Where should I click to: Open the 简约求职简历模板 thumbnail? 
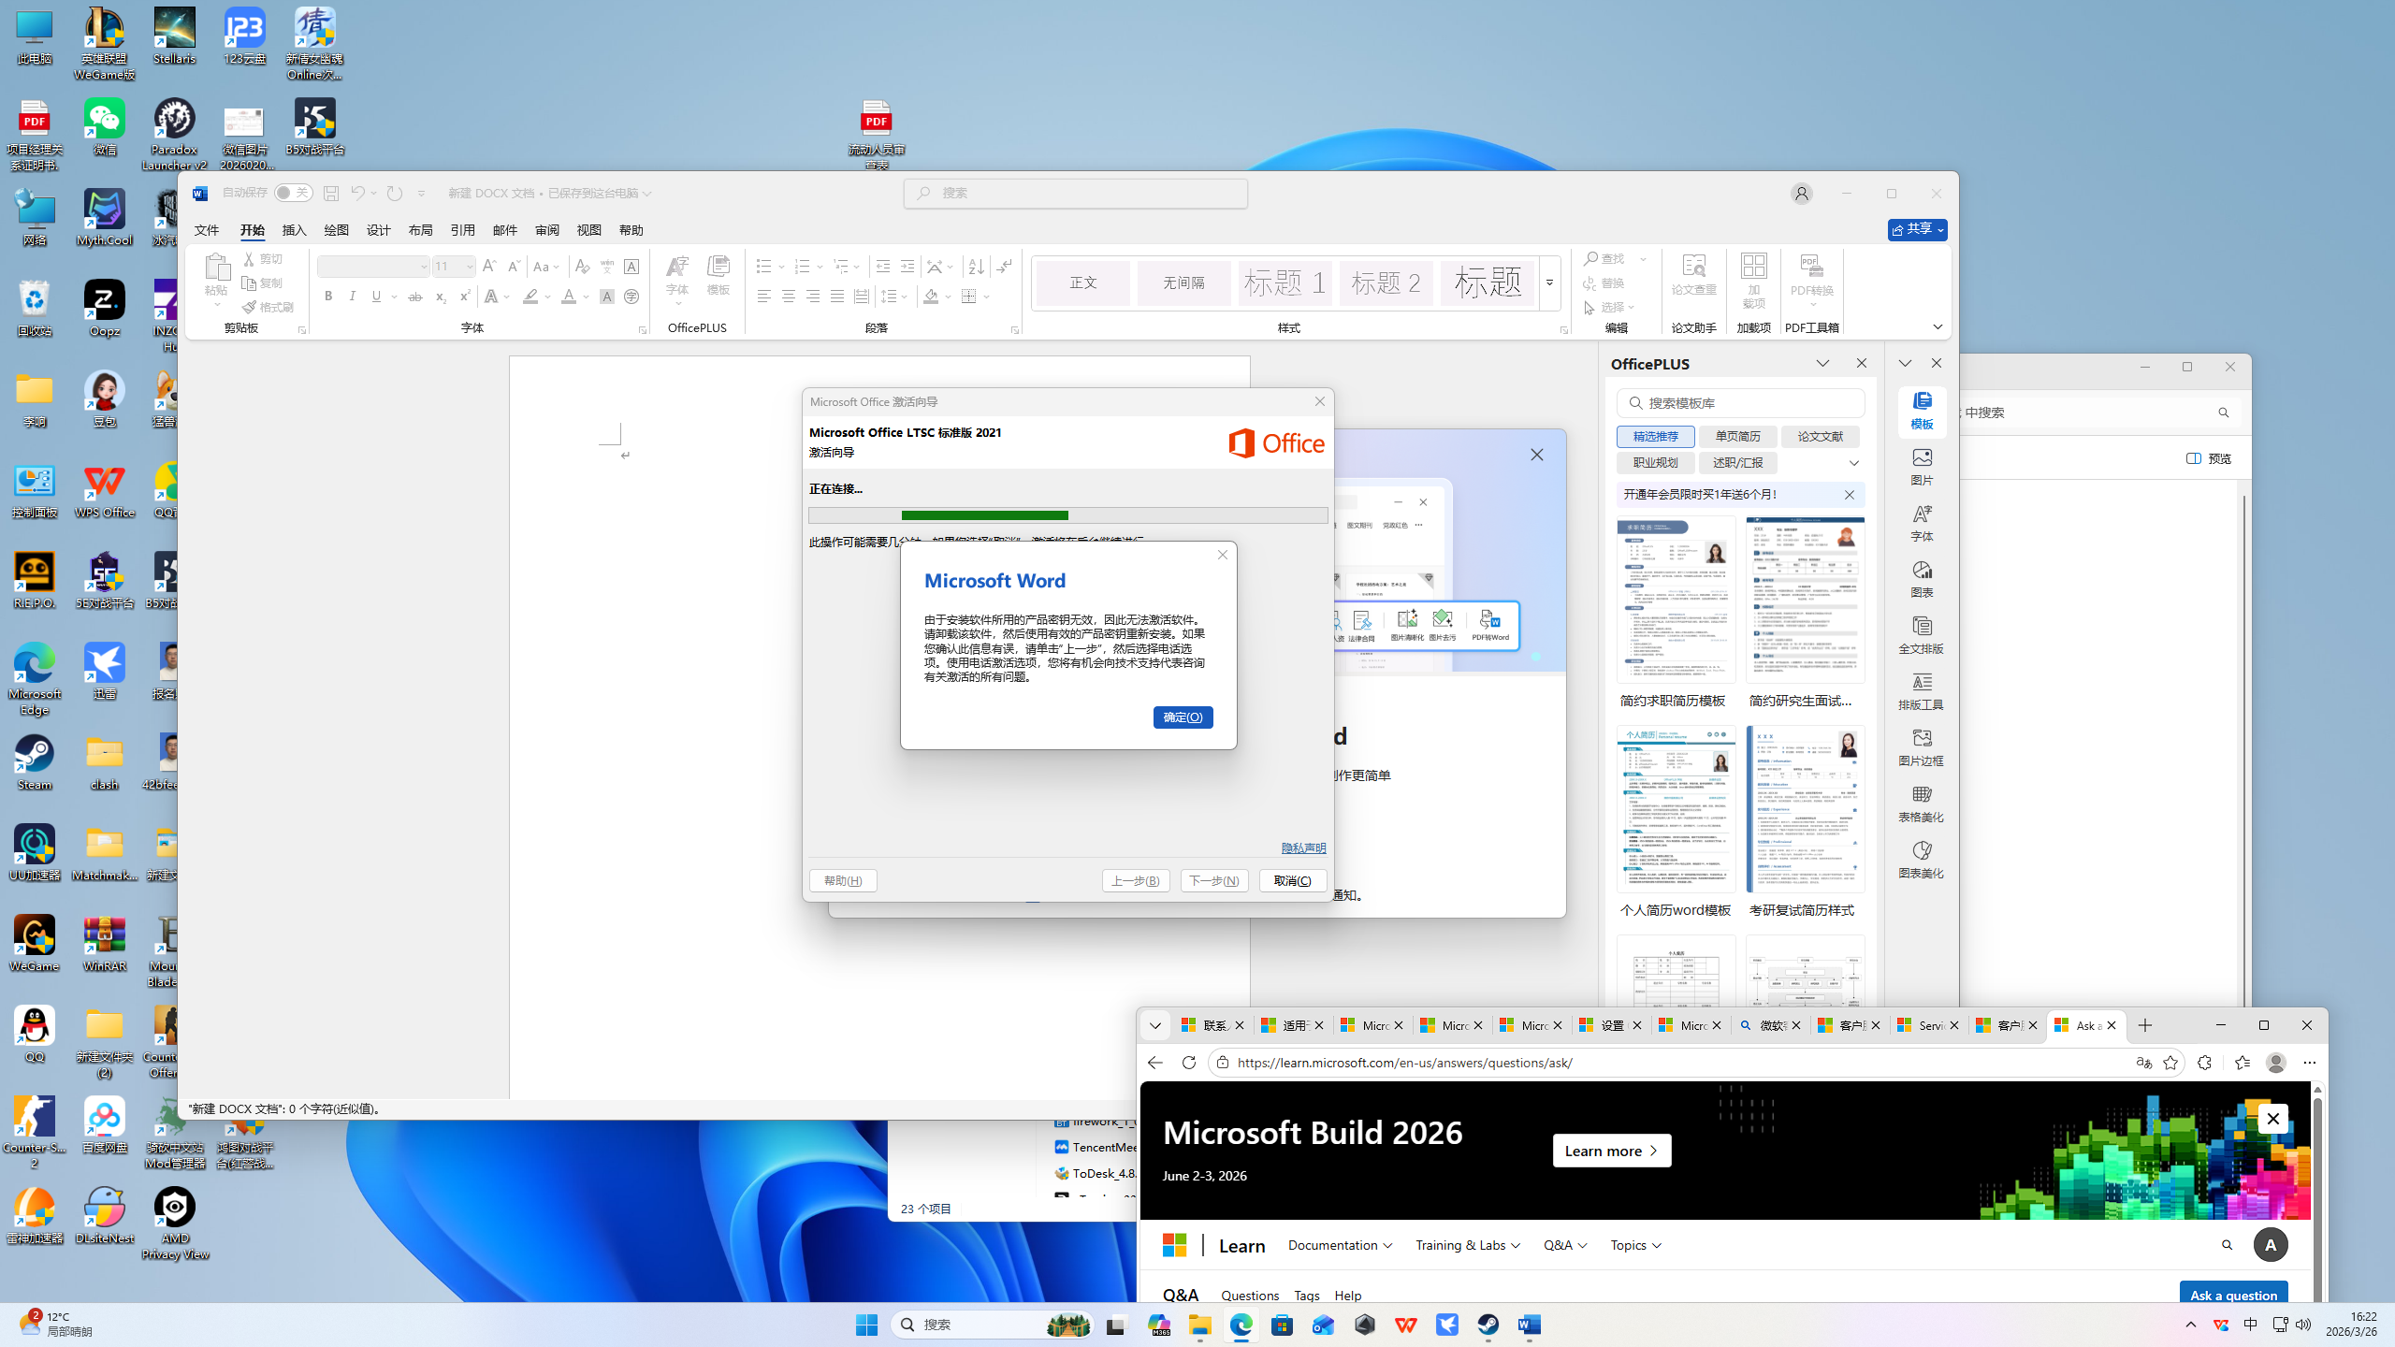pyautogui.click(x=1675, y=601)
